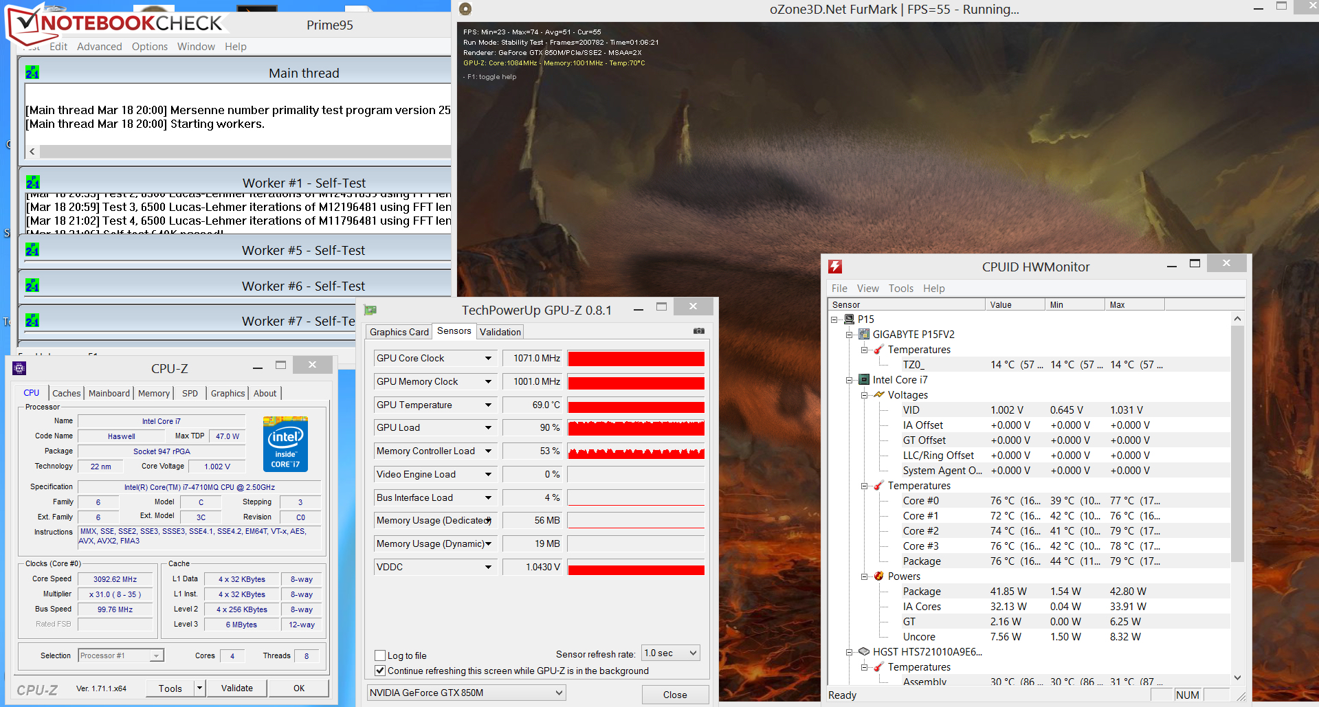Open the Advanced menu in Prime95
Viewport: 1319px width, 707px height.
tap(99, 47)
